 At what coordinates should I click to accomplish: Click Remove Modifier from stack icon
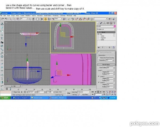[109, 47]
